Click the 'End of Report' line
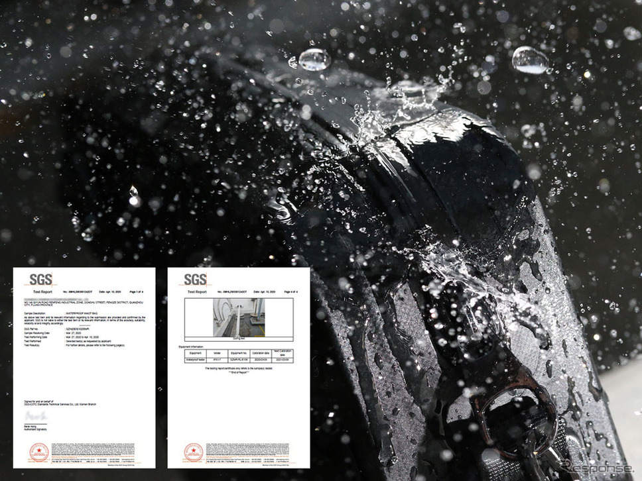The image size is (642, 481). 239,372
